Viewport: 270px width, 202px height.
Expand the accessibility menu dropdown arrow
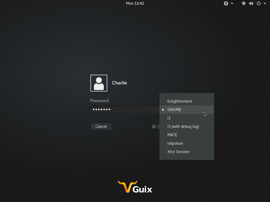pyautogui.click(x=232, y=3)
